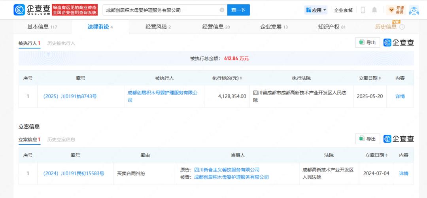Open the mobile app phone icon
This screenshot has height=198, width=427.
point(363,10)
